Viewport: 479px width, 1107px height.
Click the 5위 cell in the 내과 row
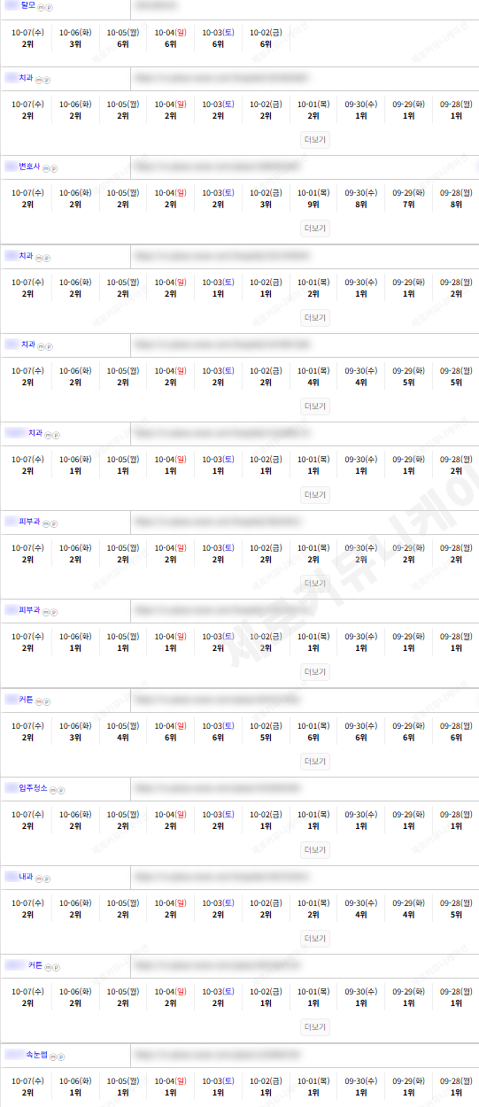pyautogui.click(x=456, y=915)
